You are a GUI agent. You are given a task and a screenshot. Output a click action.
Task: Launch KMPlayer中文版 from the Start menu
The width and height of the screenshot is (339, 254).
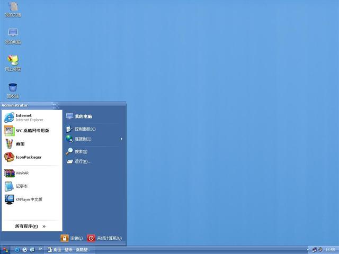[32, 199]
